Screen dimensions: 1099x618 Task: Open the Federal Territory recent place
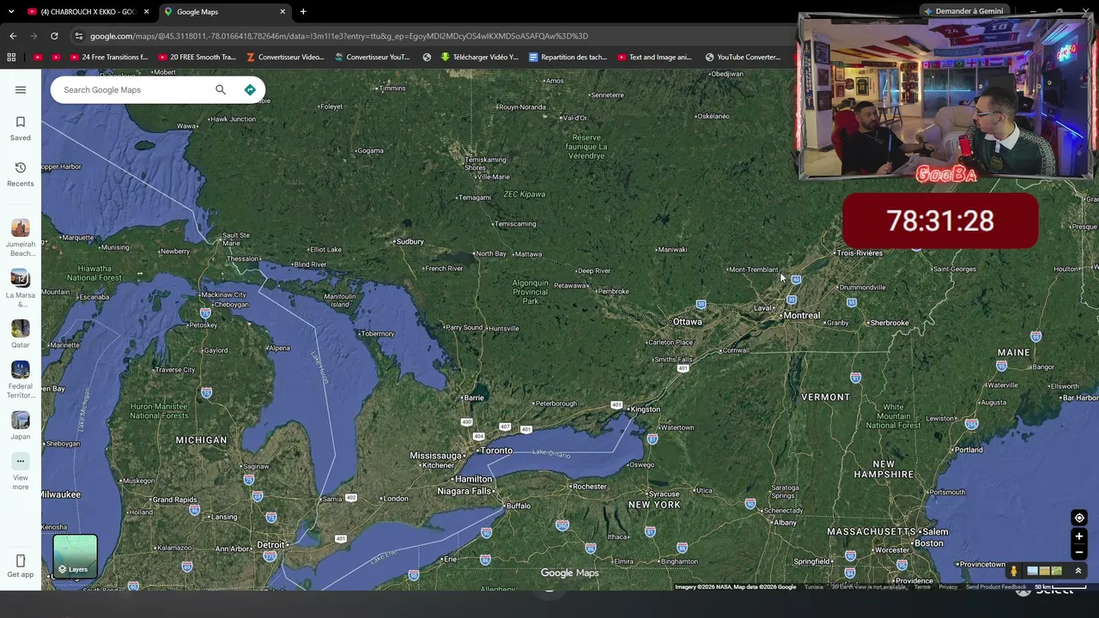point(21,379)
